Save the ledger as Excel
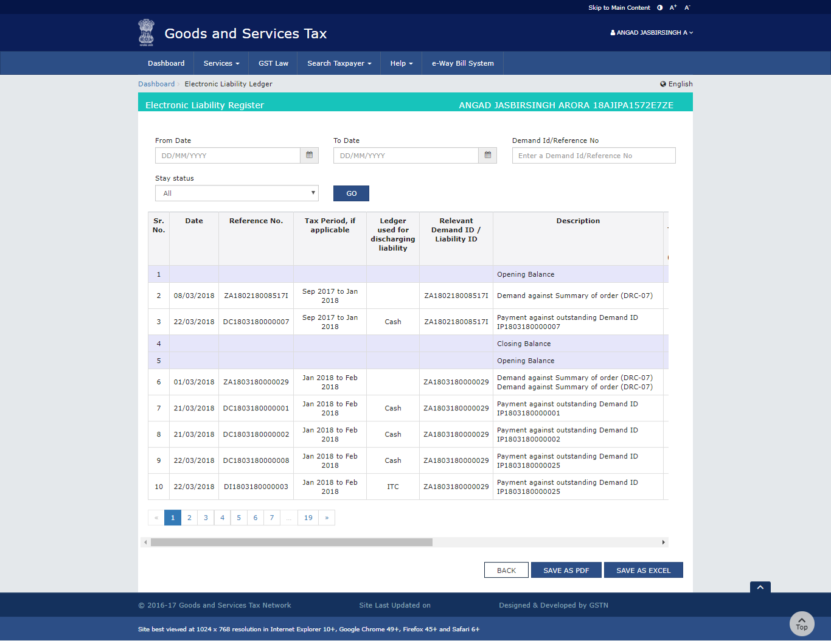The width and height of the screenshot is (831, 641). (643, 570)
